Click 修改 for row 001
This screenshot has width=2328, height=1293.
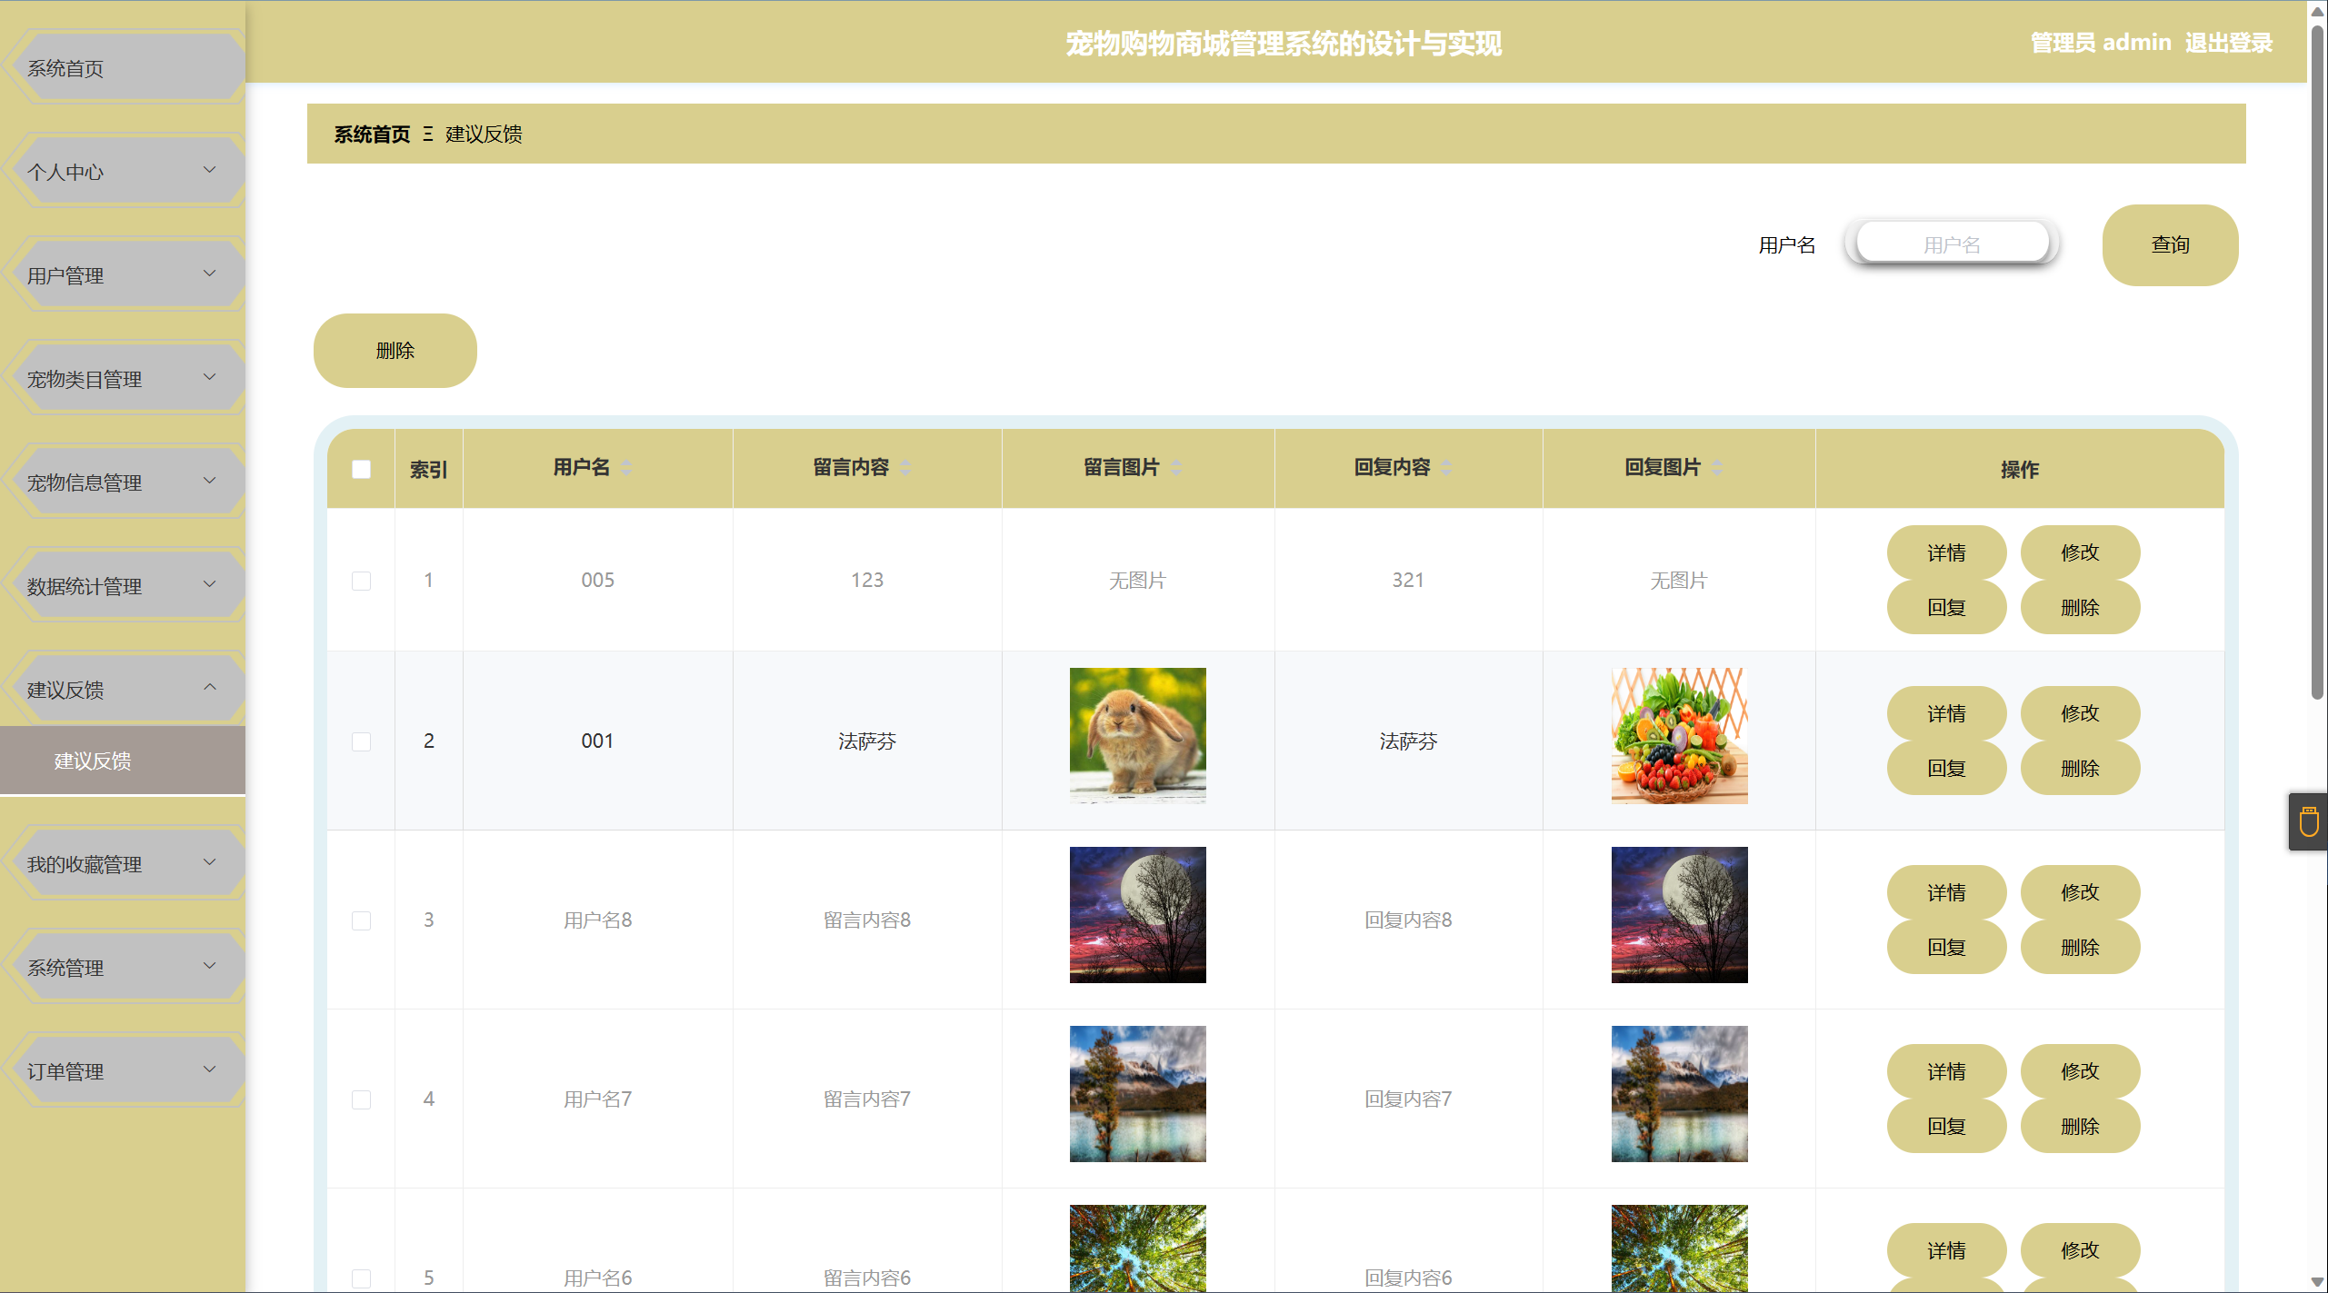click(x=2080, y=713)
